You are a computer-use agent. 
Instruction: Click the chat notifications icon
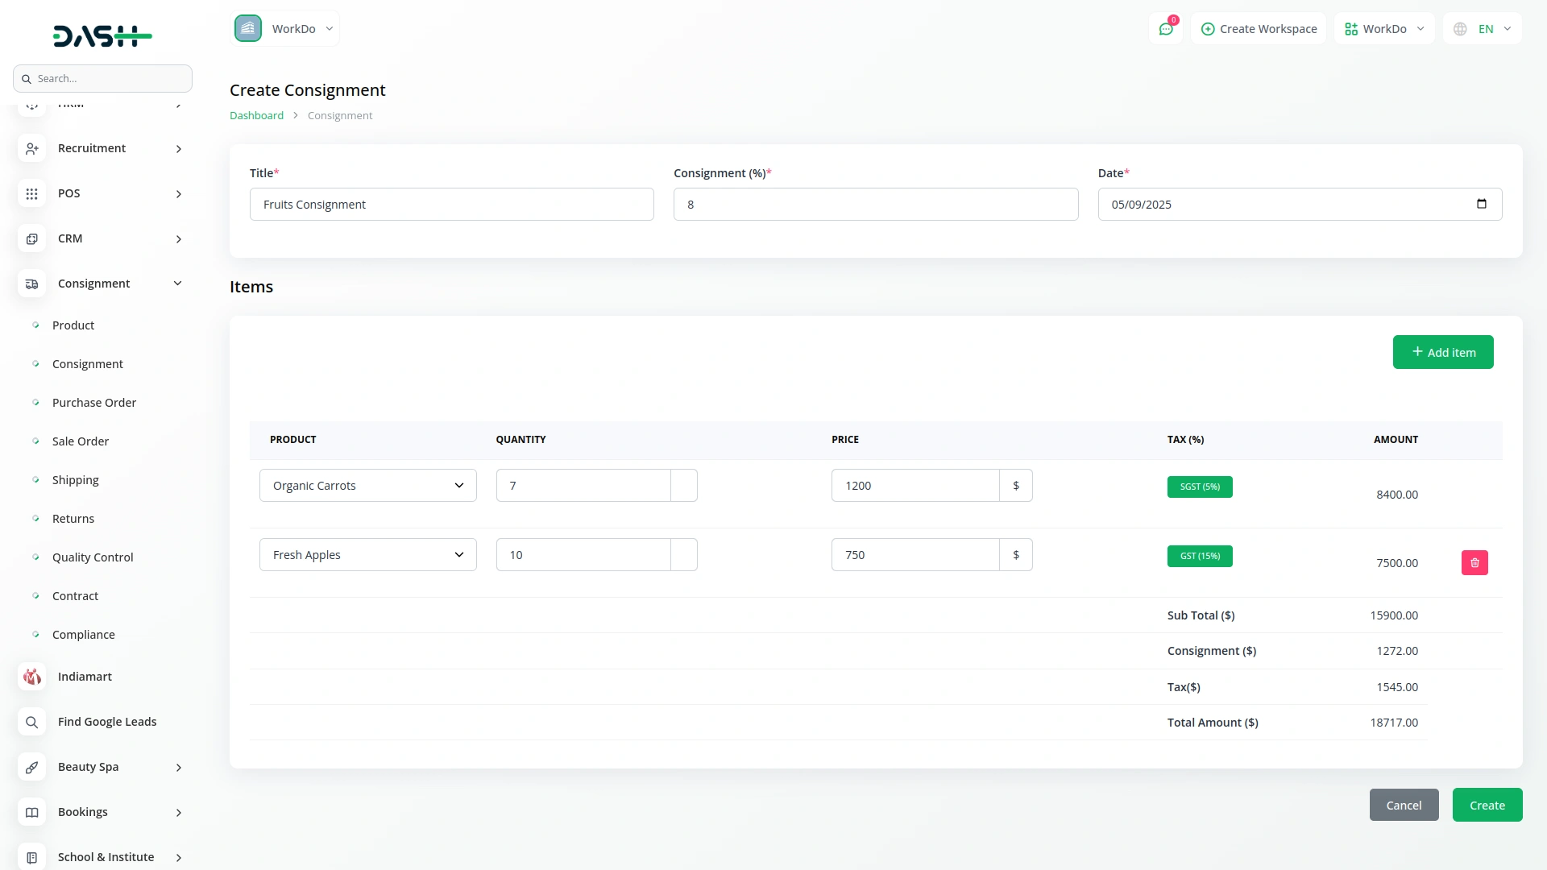coord(1166,28)
